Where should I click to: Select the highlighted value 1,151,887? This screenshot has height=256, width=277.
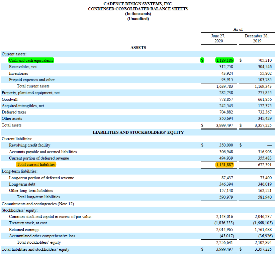(x=224, y=165)
